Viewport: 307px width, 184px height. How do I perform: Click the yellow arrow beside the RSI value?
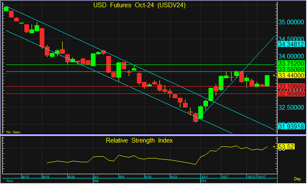(x=274, y=146)
